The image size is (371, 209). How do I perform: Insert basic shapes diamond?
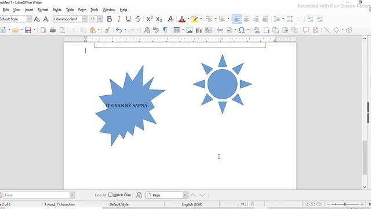(336, 30)
